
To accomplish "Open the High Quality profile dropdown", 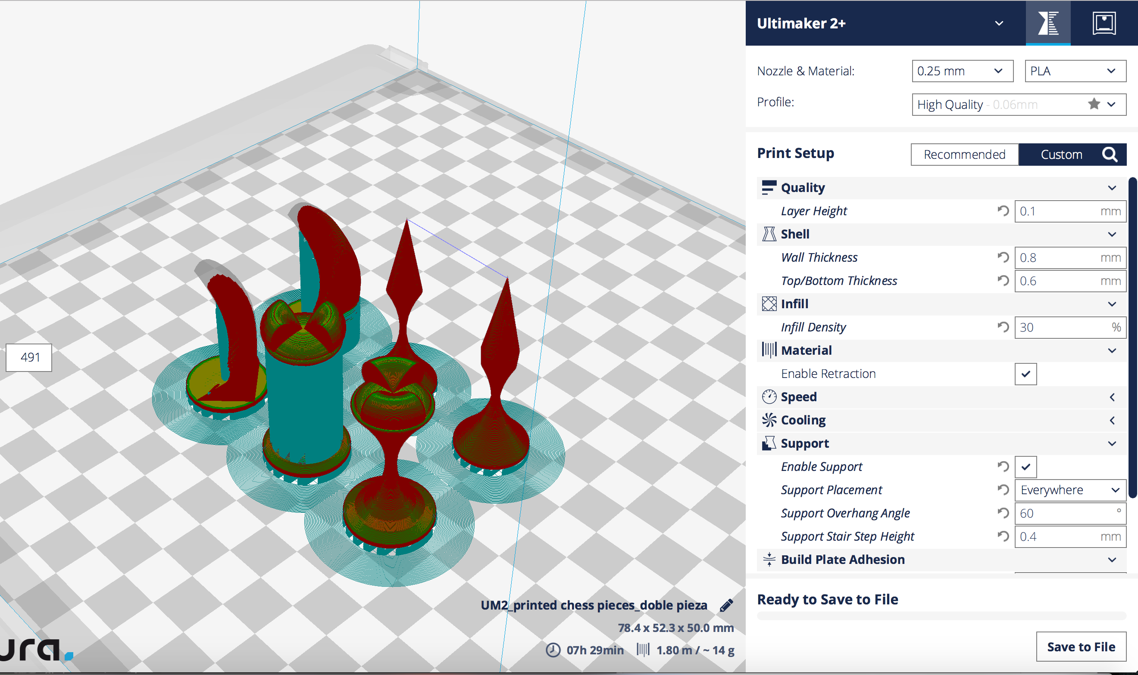I will tap(1019, 105).
